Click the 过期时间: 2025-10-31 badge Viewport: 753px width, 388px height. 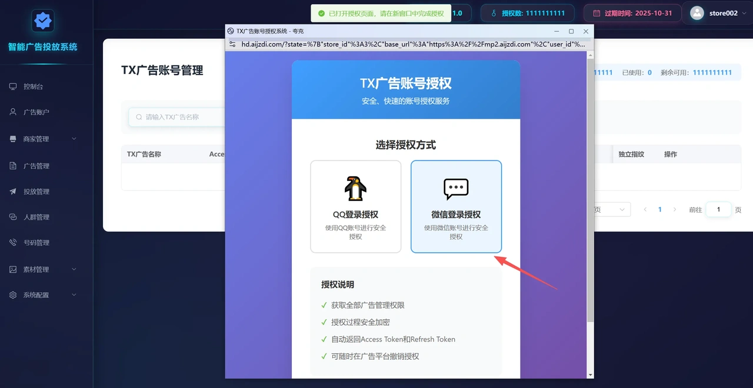[x=632, y=13]
